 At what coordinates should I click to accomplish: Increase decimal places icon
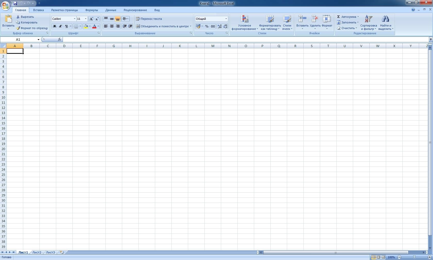220,26
